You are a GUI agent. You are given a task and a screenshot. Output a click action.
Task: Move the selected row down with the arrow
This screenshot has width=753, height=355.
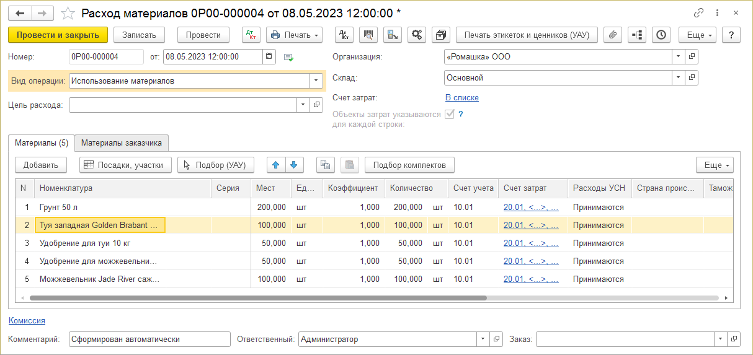click(294, 165)
